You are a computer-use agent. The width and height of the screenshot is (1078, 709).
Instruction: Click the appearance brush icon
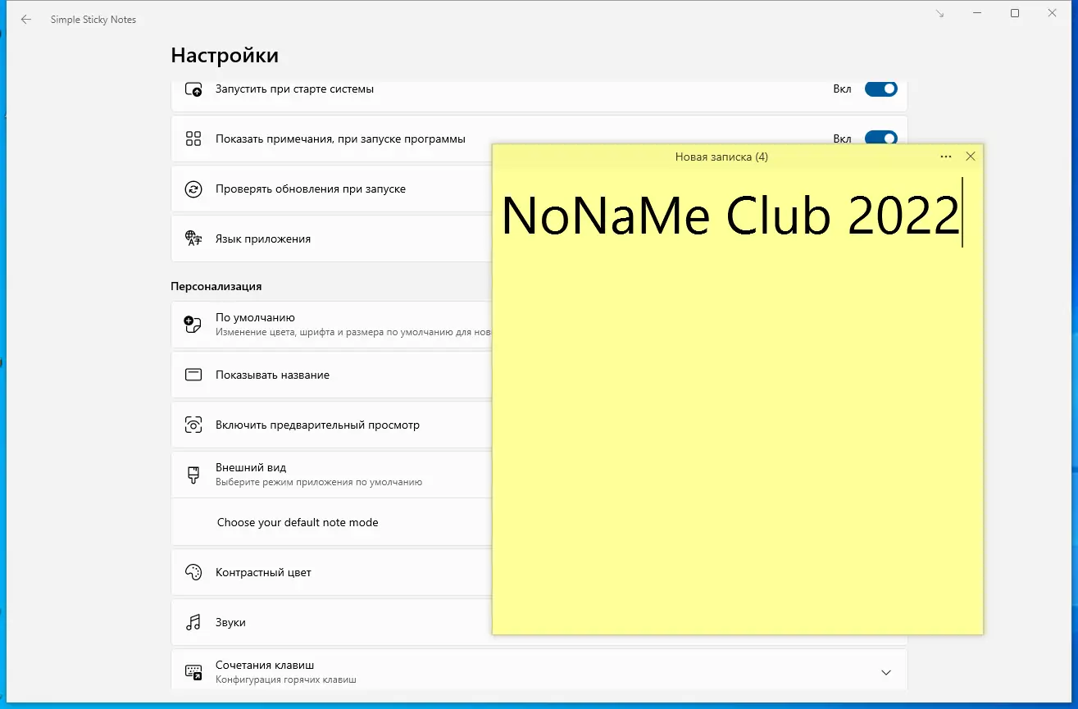[x=193, y=475]
